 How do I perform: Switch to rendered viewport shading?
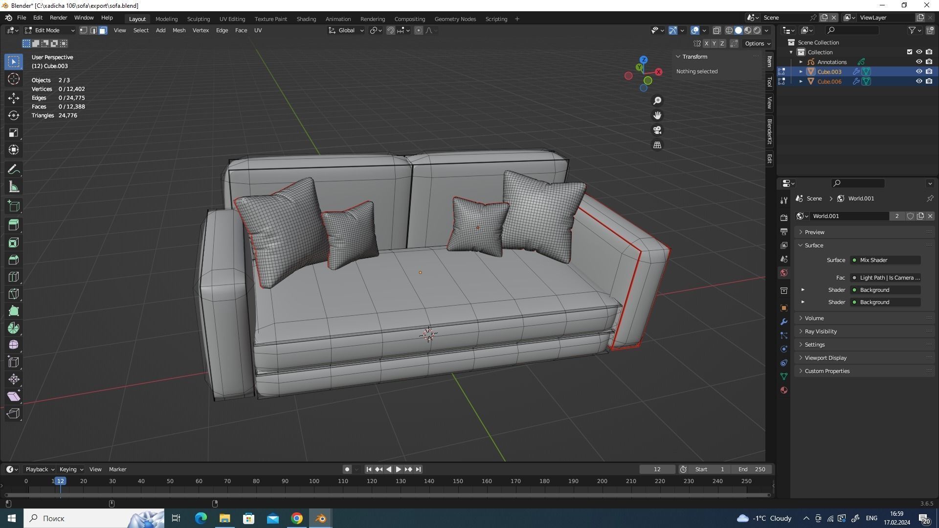click(757, 30)
